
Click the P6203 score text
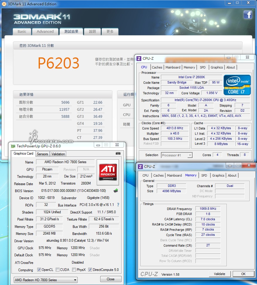pos(58,63)
